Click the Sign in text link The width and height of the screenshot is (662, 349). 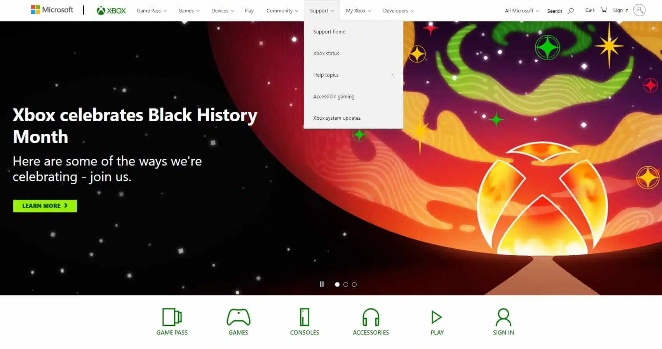click(x=620, y=10)
